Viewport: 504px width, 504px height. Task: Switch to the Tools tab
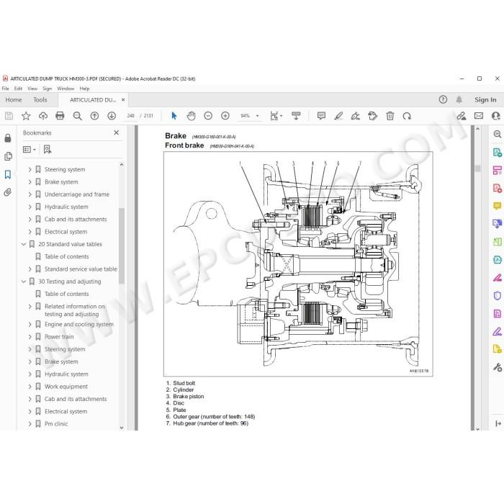point(40,100)
